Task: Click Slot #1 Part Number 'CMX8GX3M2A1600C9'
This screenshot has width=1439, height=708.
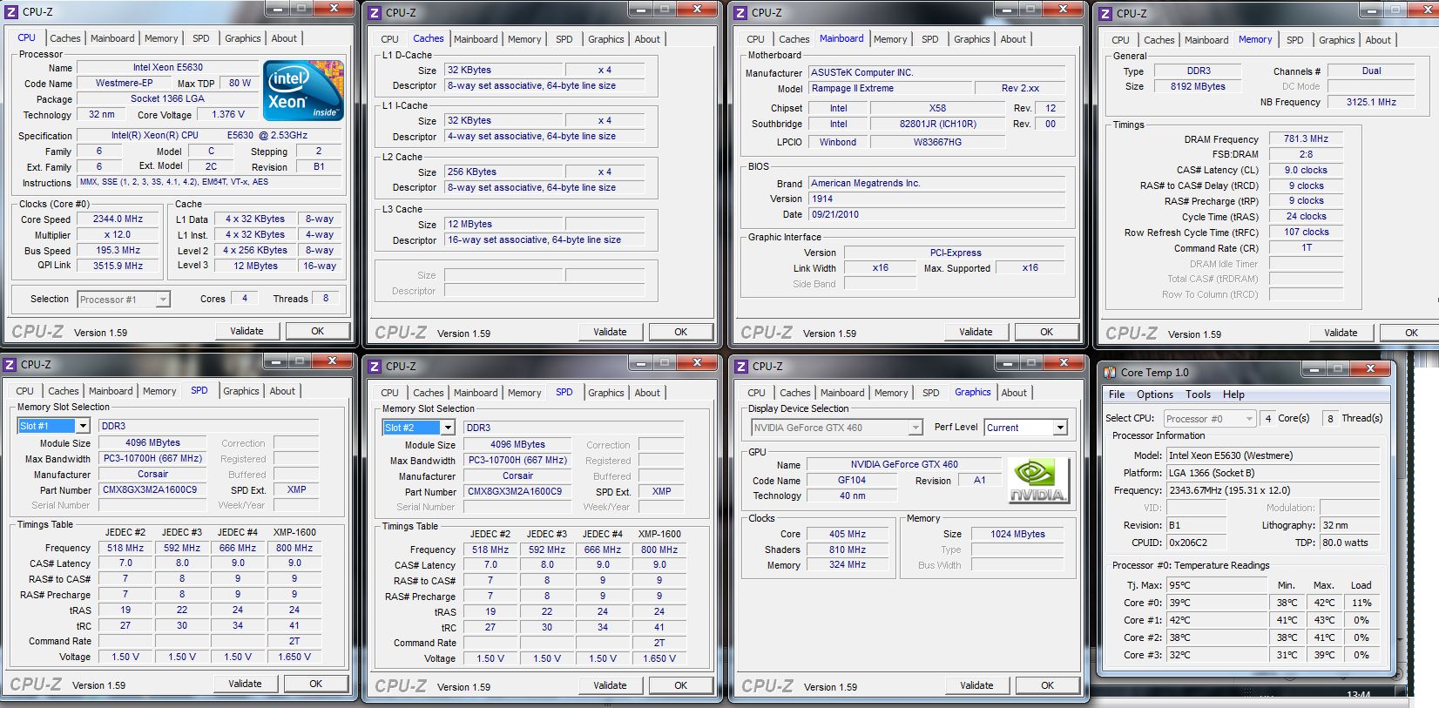Action: click(152, 489)
